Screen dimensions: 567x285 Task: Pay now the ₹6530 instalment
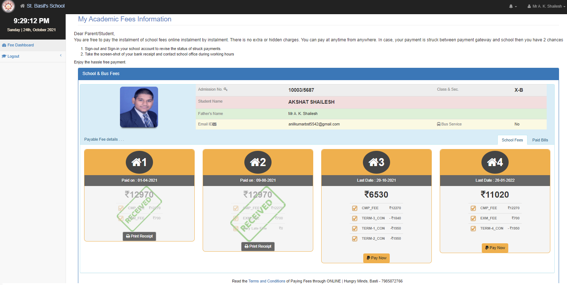pos(376,258)
